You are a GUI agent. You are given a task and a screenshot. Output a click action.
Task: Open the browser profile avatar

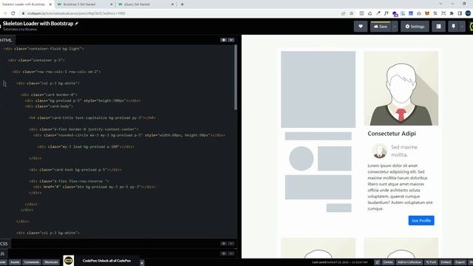click(468, 13)
